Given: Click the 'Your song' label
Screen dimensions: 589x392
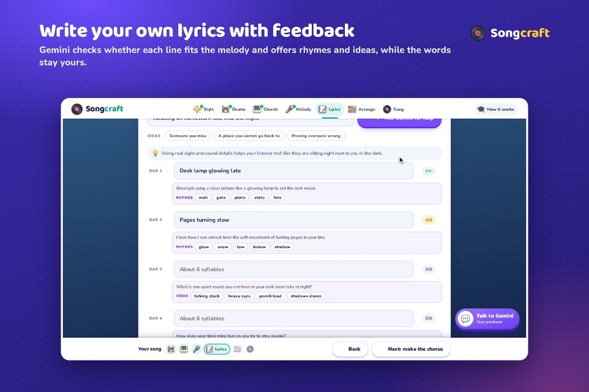Looking at the screenshot, I should click(x=150, y=349).
